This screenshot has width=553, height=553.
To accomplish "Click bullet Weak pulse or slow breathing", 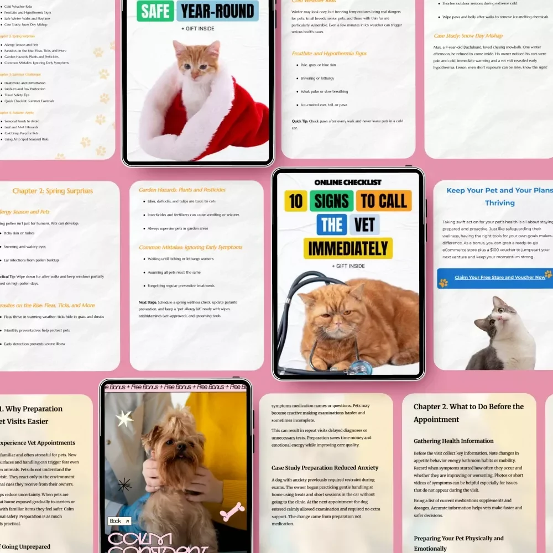I will pyautogui.click(x=324, y=91).
